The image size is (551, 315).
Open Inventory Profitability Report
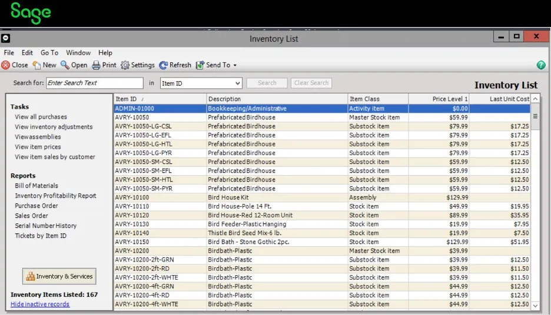point(55,196)
